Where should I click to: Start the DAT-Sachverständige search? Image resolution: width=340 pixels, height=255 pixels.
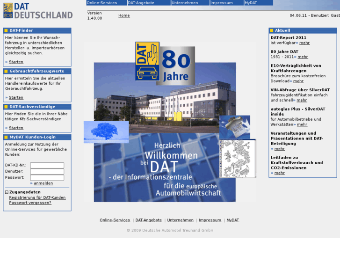(x=16, y=128)
